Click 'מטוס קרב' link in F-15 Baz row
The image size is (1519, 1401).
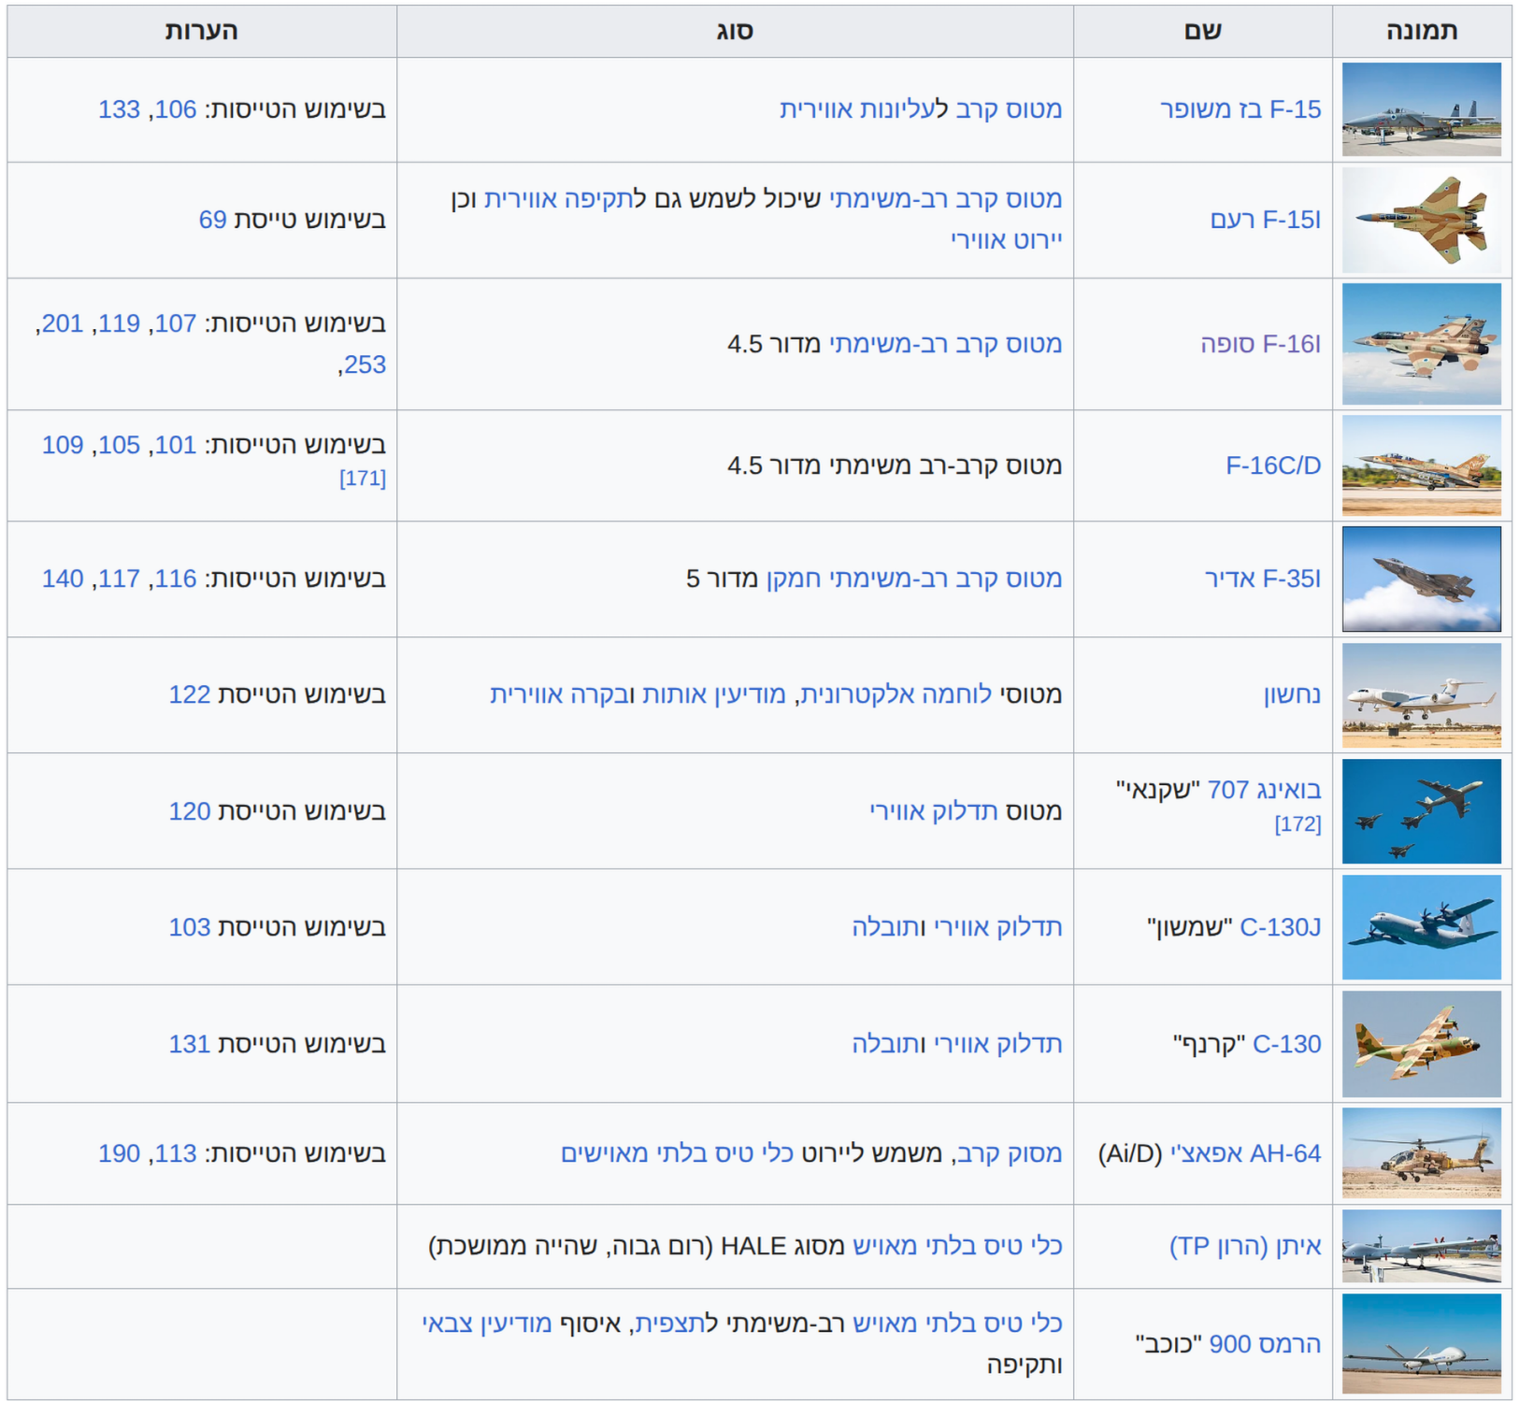[1009, 109]
